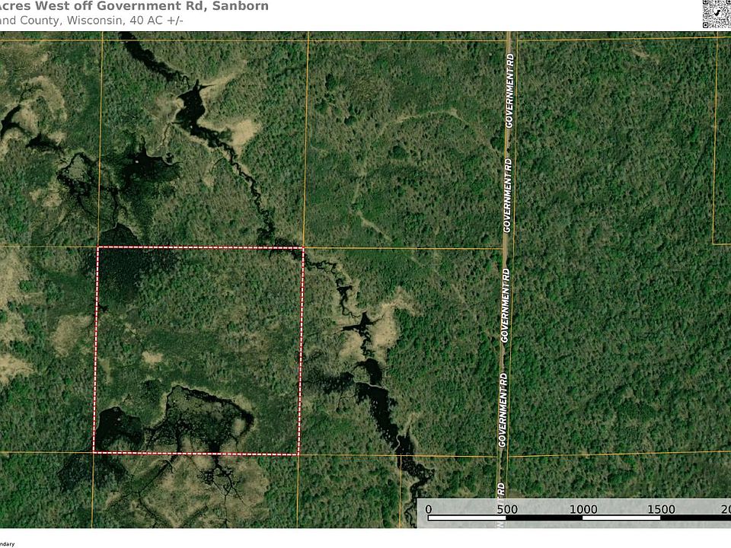Click the QR code in the corner
This screenshot has width=731, height=548.
[716, 14]
